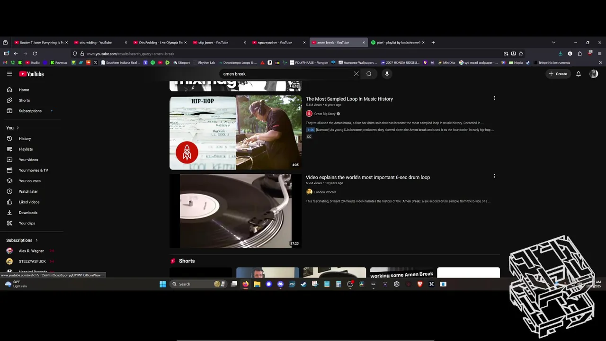Click the YouTube search input field
Screen dimensions: 606x341
(286, 74)
